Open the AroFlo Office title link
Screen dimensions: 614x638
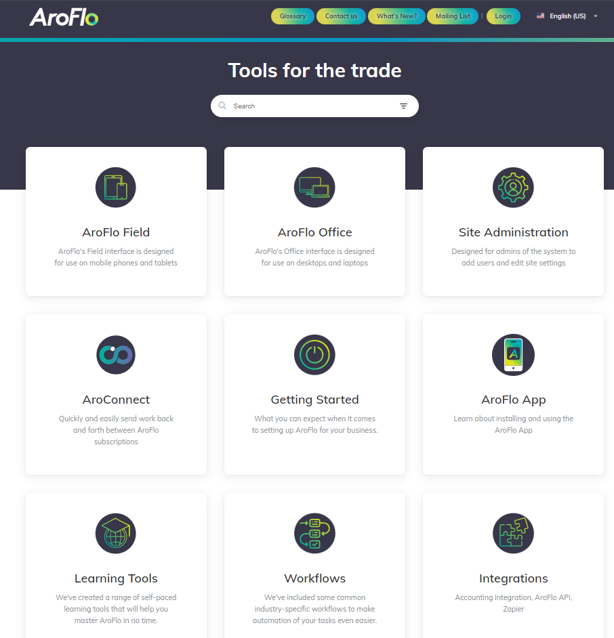tap(314, 232)
